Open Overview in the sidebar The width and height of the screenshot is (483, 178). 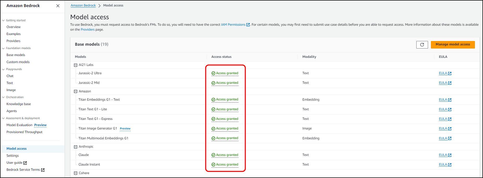pos(14,27)
